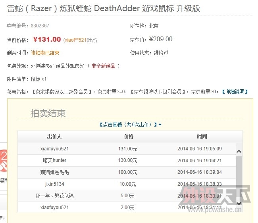The width and height of the screenshot is (258, 223).
Task: Click the time 2014-06-16 18:39:04
Action: point(199,172)
